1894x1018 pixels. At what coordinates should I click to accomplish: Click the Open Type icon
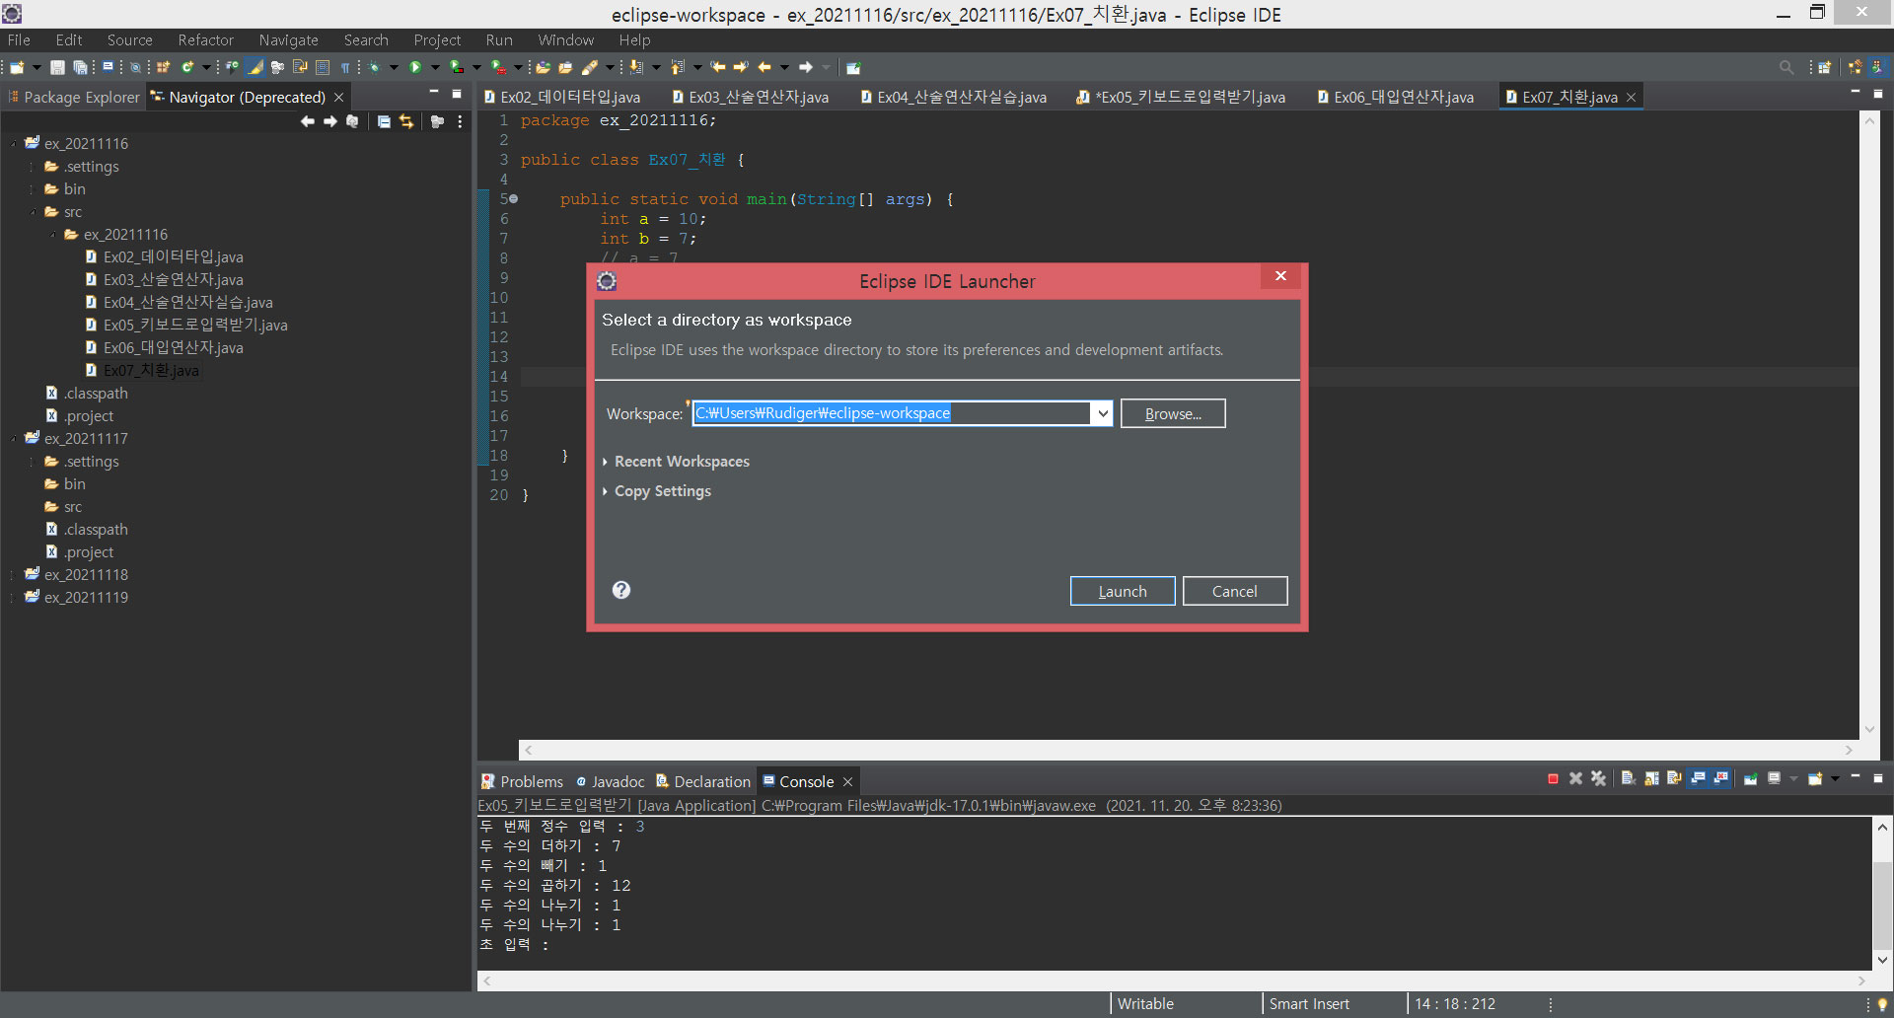tap(543, 67)
